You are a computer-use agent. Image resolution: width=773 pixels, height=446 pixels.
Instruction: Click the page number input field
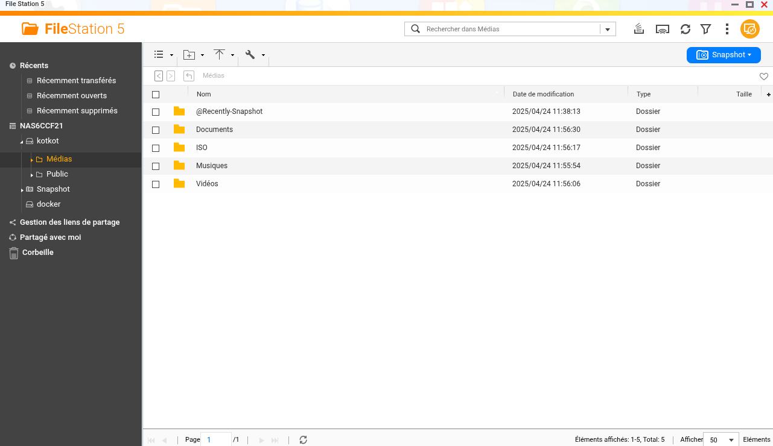point(216,440)
